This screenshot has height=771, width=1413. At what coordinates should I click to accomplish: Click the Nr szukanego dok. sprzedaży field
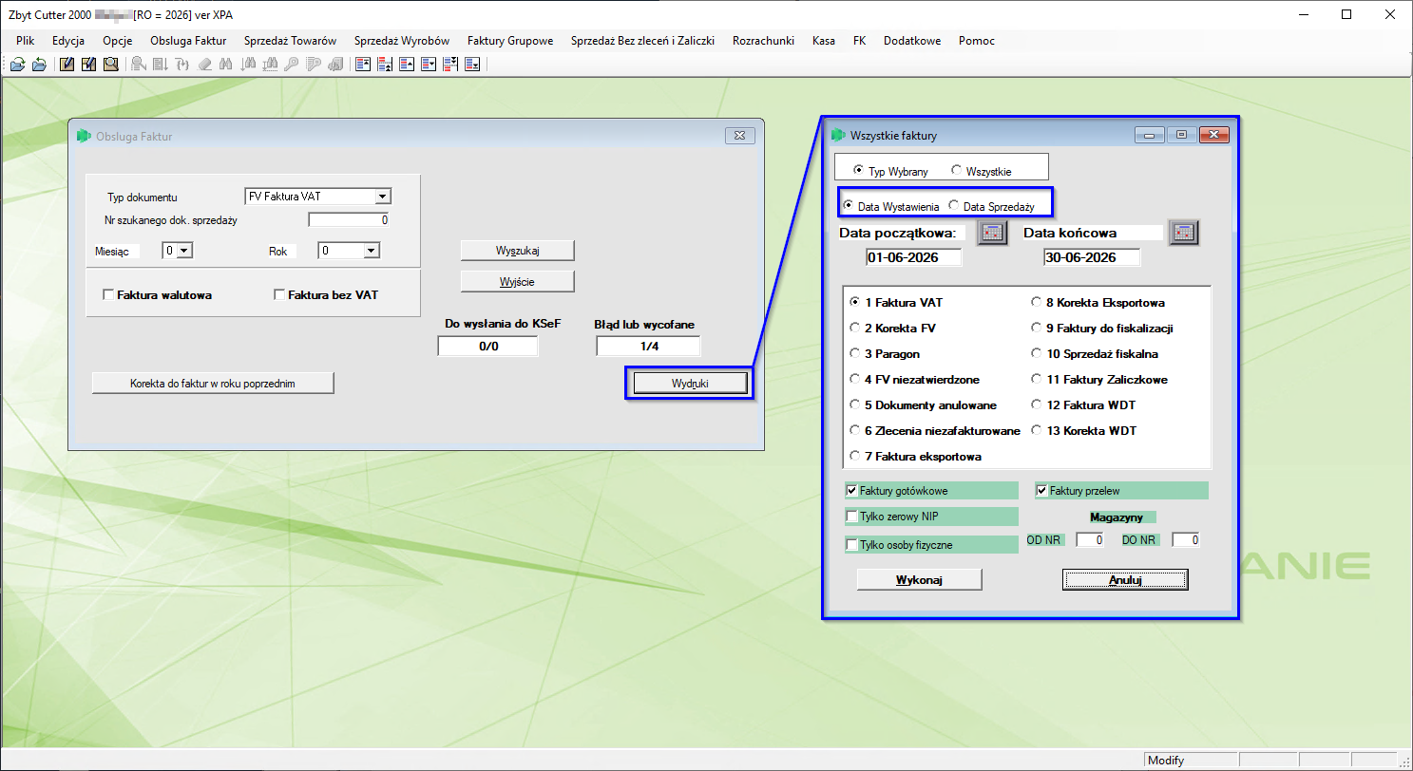[x=349, y=220]
